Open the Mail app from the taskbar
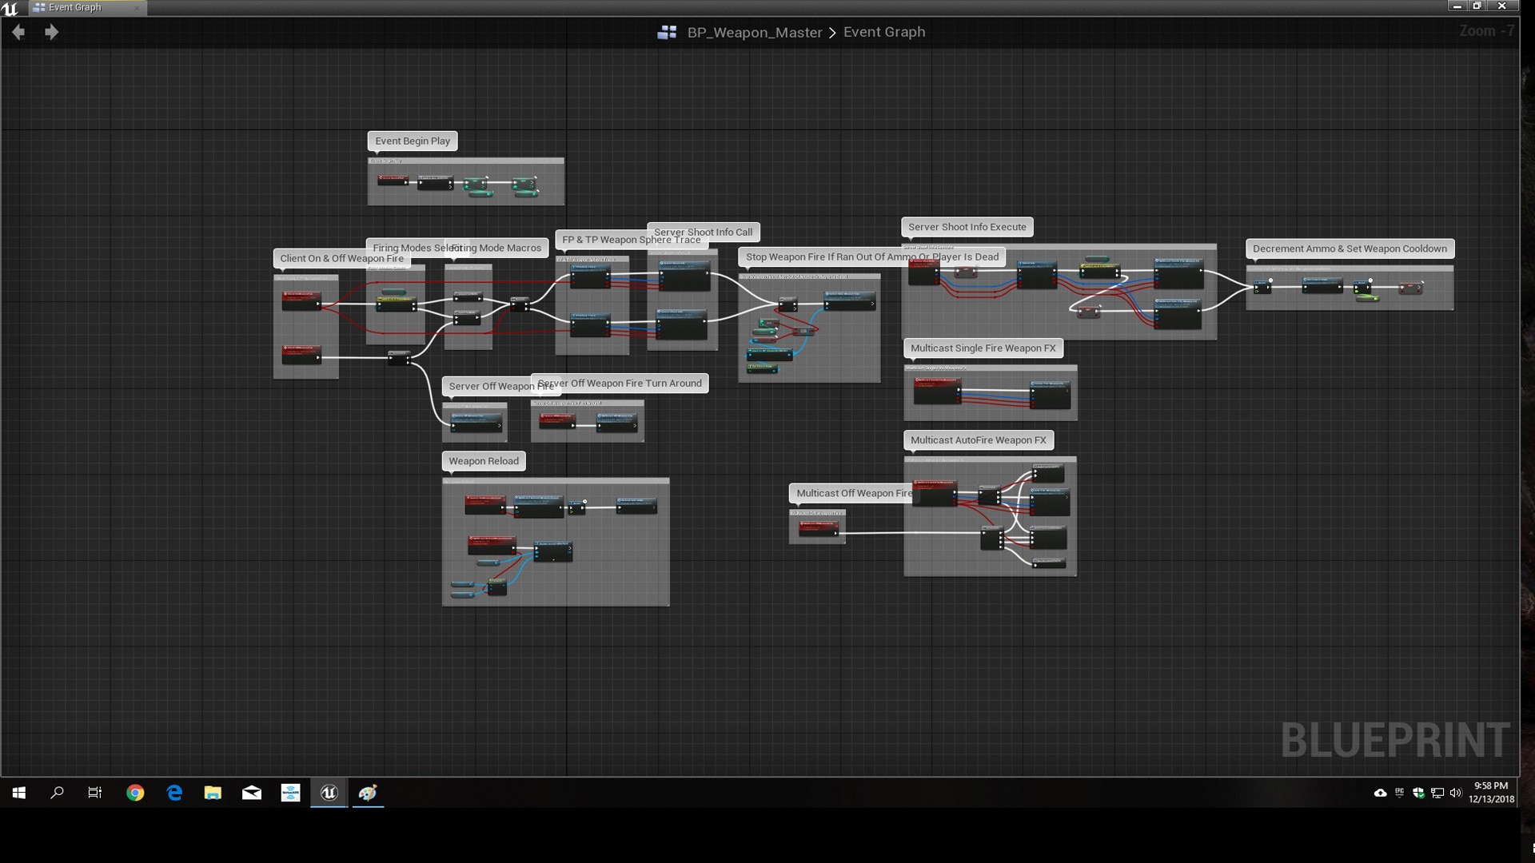 (x=252, y=793)
